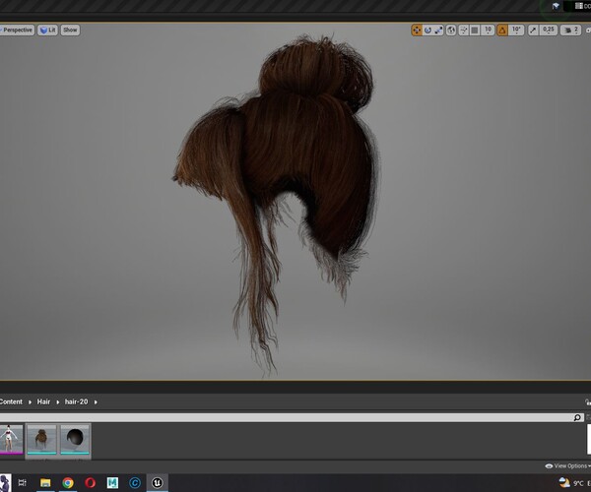
Task: Click the columns icon at top right
Action: [578, 6]
